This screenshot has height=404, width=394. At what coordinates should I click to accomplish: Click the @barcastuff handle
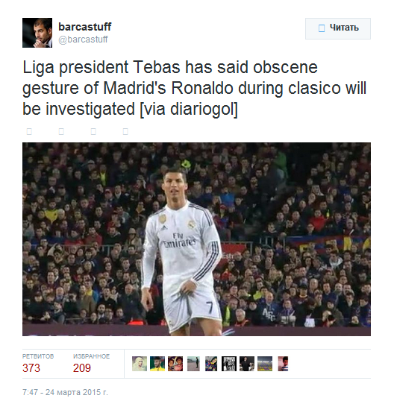click(x=83, y=40)
